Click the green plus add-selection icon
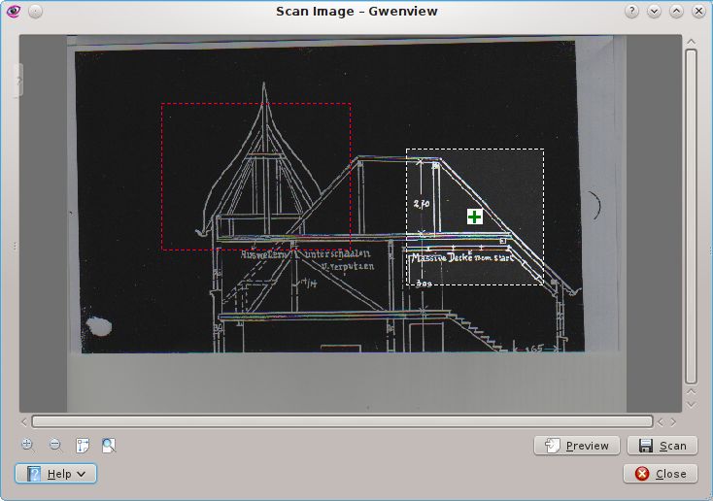713x501 pixels. [x=475, y=217]
